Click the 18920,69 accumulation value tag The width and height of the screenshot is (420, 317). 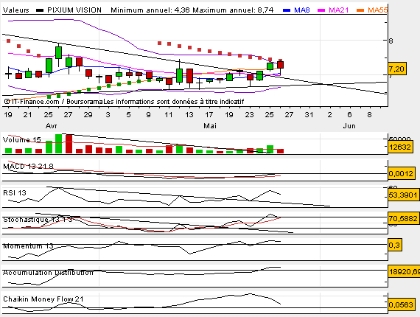[x=404, y=271]
